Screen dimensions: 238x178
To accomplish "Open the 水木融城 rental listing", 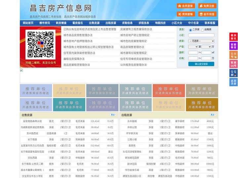I will click(132, 121).
